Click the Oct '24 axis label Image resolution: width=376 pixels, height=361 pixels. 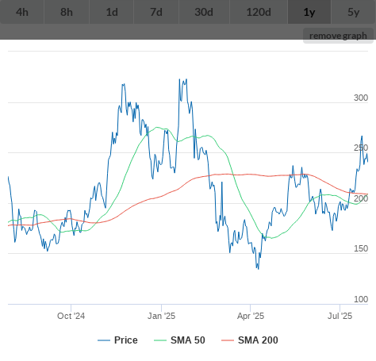[71, 316]
